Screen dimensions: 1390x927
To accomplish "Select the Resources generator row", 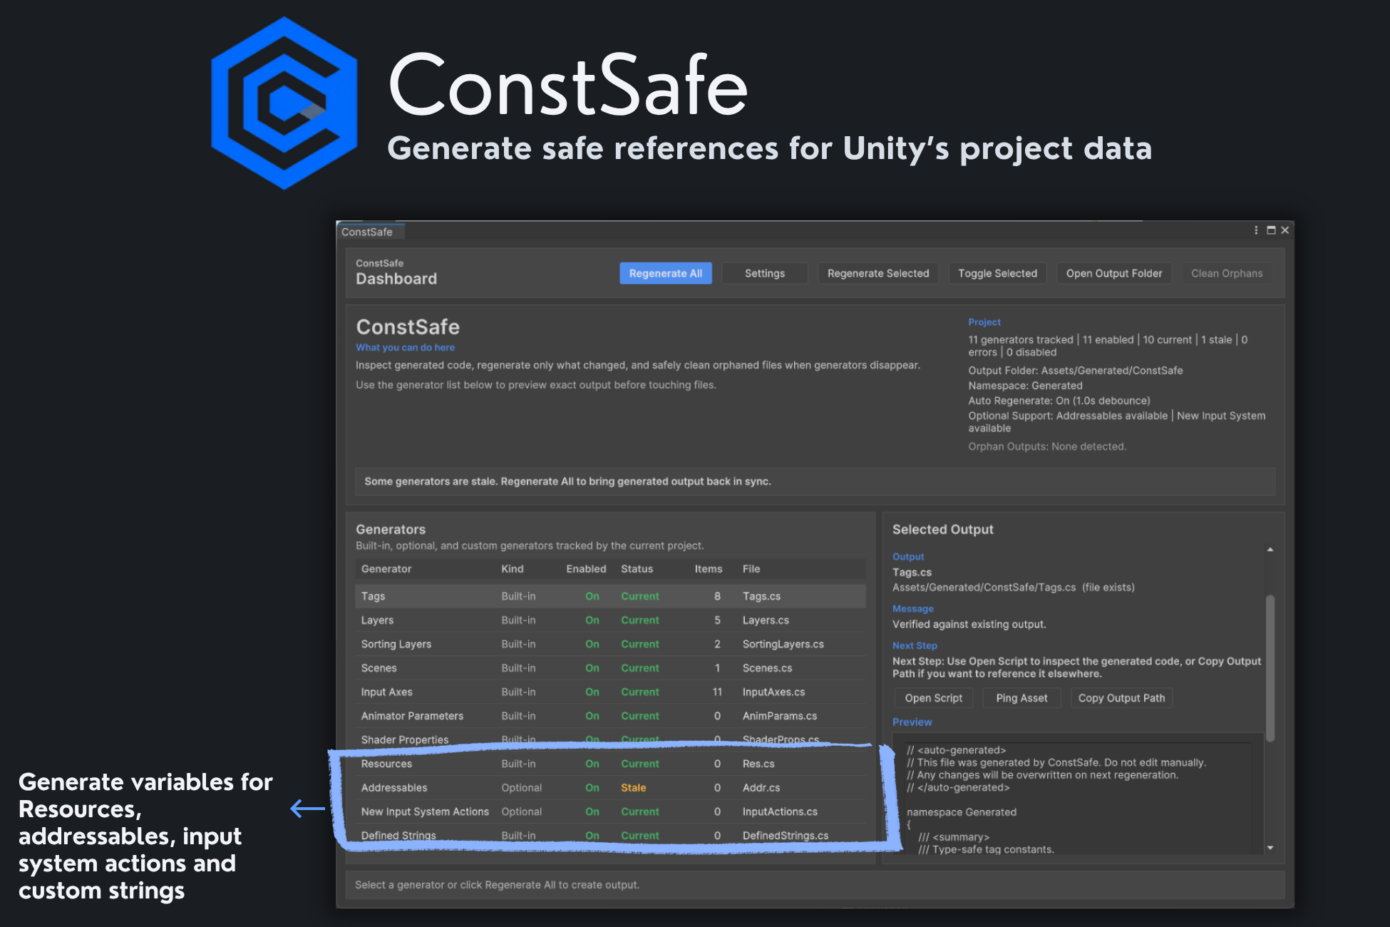I will [610, 764].
